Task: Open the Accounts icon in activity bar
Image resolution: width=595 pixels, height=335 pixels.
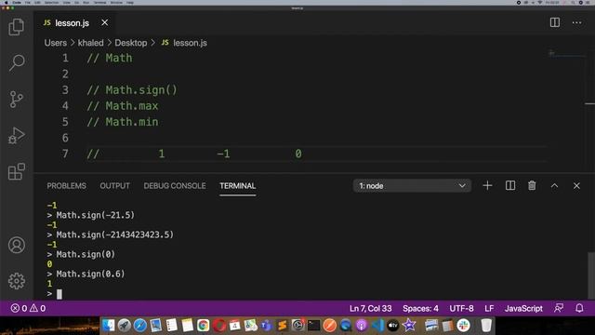Action: pos(17,245)
